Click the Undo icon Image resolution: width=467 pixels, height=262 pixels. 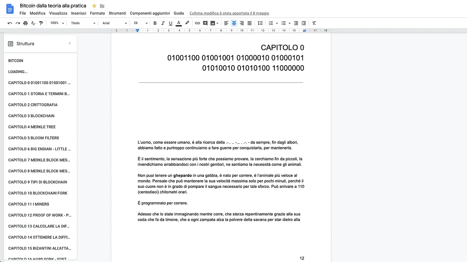[x=11, y=23]
